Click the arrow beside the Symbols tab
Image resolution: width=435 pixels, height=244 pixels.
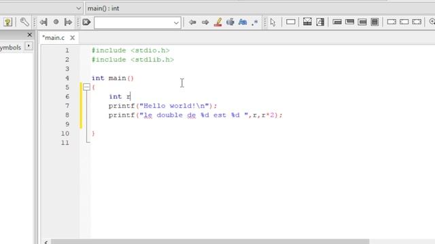coord(29,46)
